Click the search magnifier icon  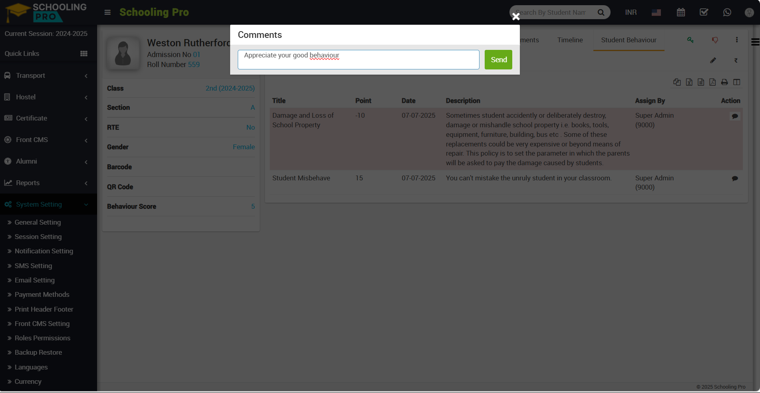[601, 12]
